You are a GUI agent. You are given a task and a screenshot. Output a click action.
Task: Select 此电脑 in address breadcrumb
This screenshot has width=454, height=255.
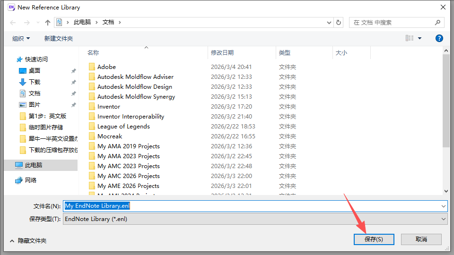pyautogui.click(x=82, y=22)
